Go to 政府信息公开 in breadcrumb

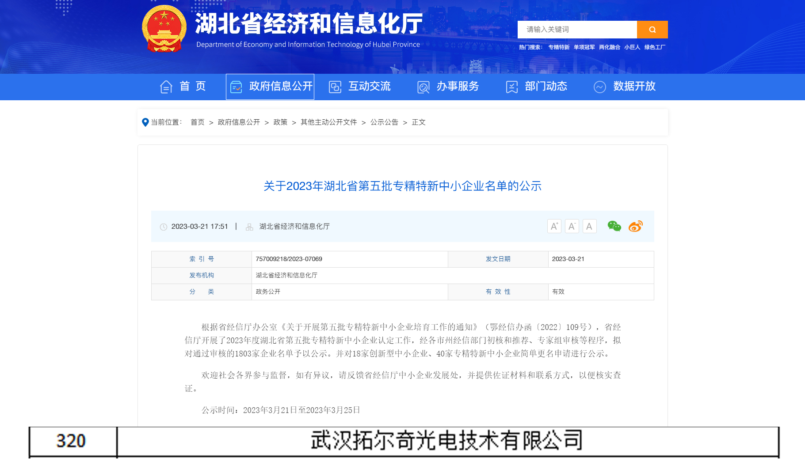(239, 122)
